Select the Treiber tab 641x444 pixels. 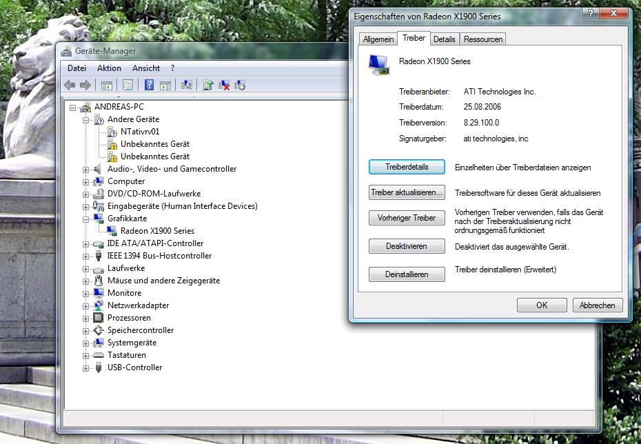[414, 38]
